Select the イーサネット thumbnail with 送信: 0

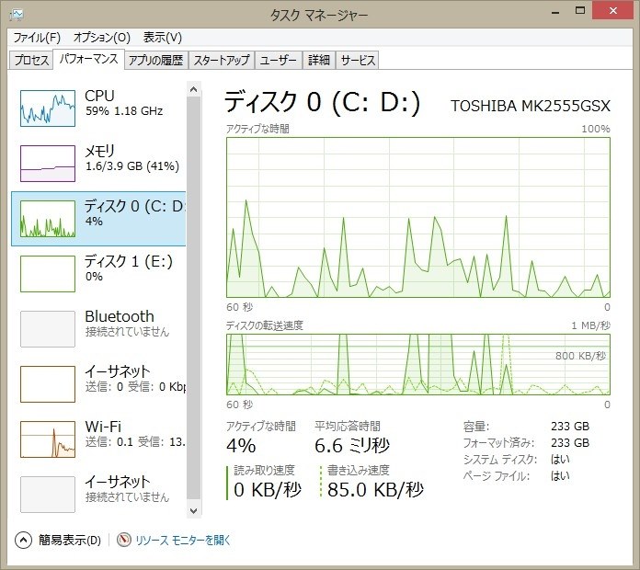(x=48, y=384)
